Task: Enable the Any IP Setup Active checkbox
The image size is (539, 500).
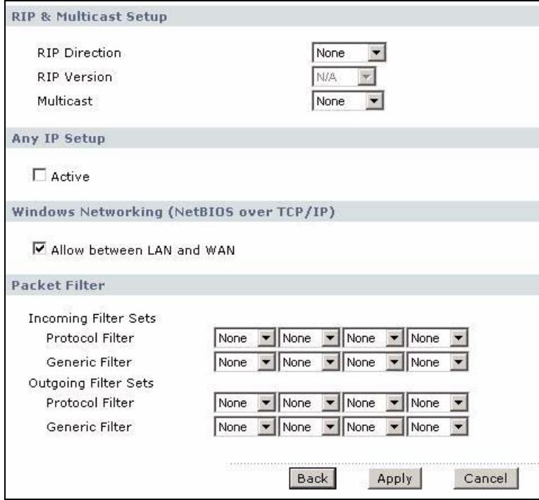Action: coord(39,175)
